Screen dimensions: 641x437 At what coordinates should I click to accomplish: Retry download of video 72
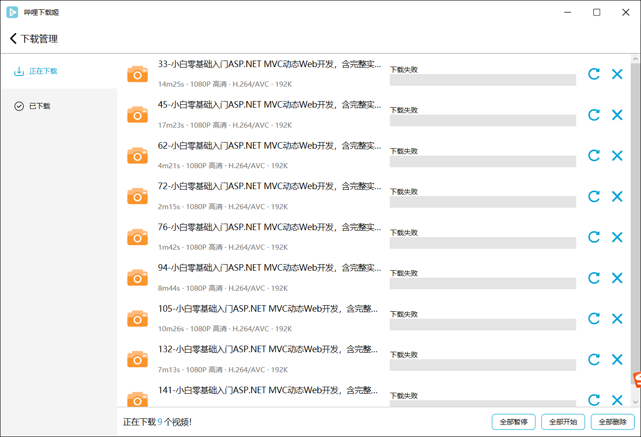coord(594,197)
